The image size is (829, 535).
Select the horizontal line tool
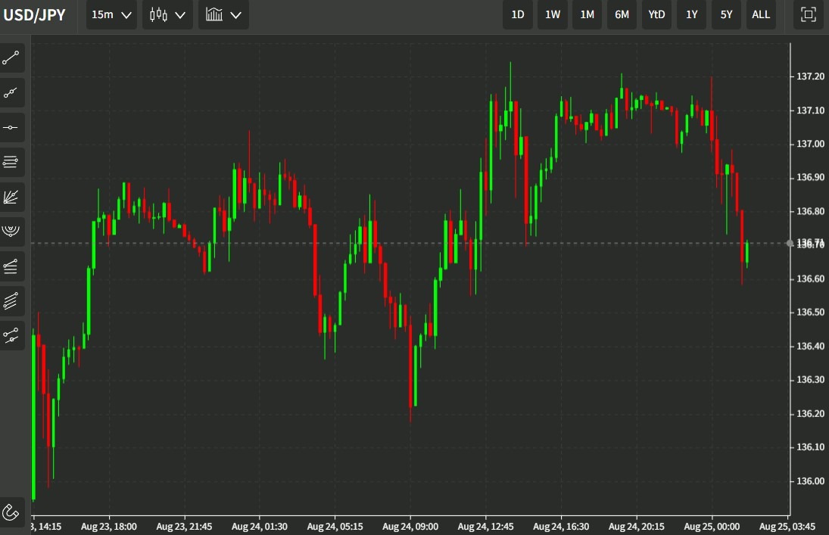point(11,127)
